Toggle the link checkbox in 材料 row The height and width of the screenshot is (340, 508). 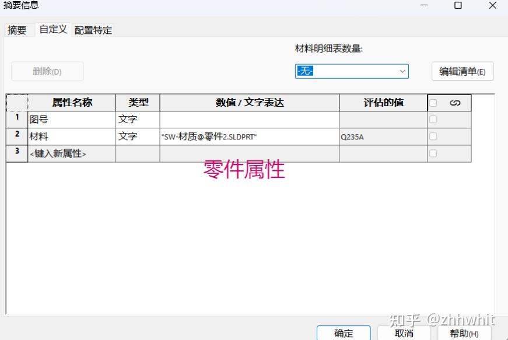(433, 136)
